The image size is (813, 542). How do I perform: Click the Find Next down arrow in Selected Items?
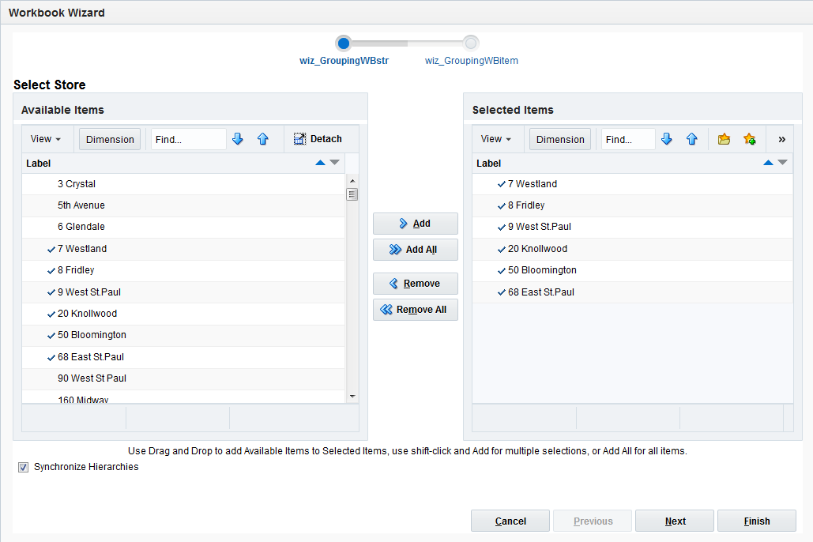[667, 139]
